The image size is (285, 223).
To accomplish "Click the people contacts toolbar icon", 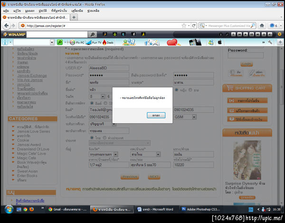I will (129, 42).
